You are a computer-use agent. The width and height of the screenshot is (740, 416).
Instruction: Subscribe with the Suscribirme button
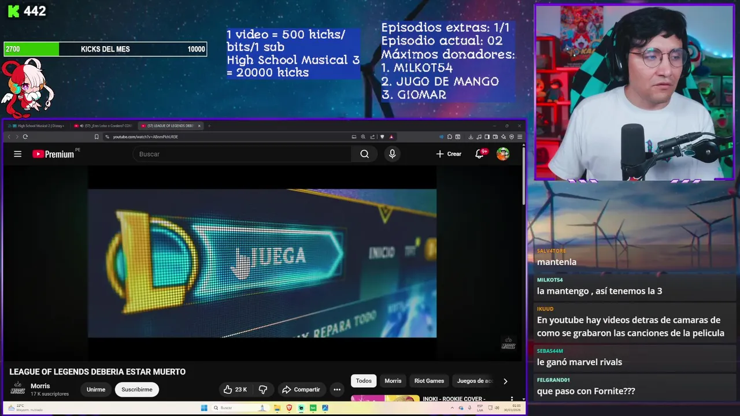pyautogui.click(x=137, y=389)
